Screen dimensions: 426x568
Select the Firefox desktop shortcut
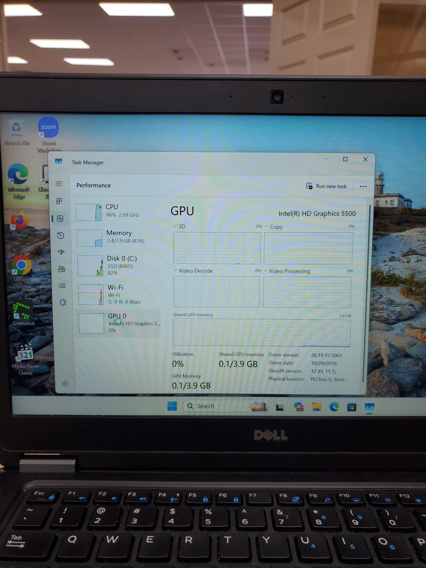[20, 225]
